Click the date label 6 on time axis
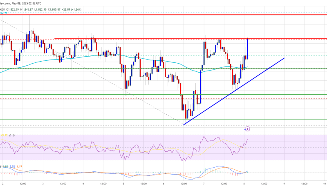The height and width of the screenshot is (195, 327). (x=164, y=184)
